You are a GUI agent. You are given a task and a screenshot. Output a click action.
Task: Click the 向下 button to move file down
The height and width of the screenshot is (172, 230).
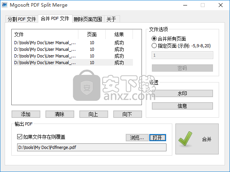127,114
